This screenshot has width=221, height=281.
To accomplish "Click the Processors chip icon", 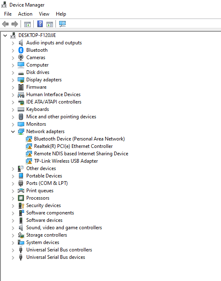I will pos(21,198).
